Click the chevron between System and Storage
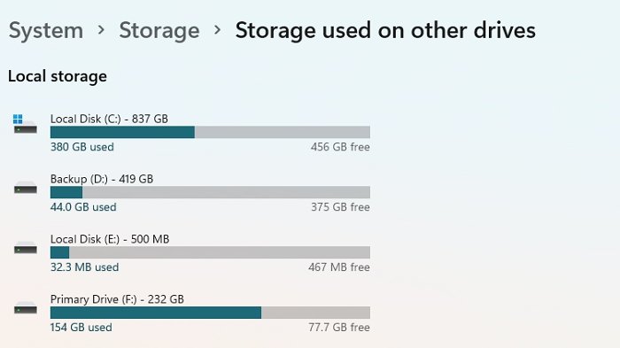Image resolution: width=620 pixels, height=348 pixels. (101, 30)
